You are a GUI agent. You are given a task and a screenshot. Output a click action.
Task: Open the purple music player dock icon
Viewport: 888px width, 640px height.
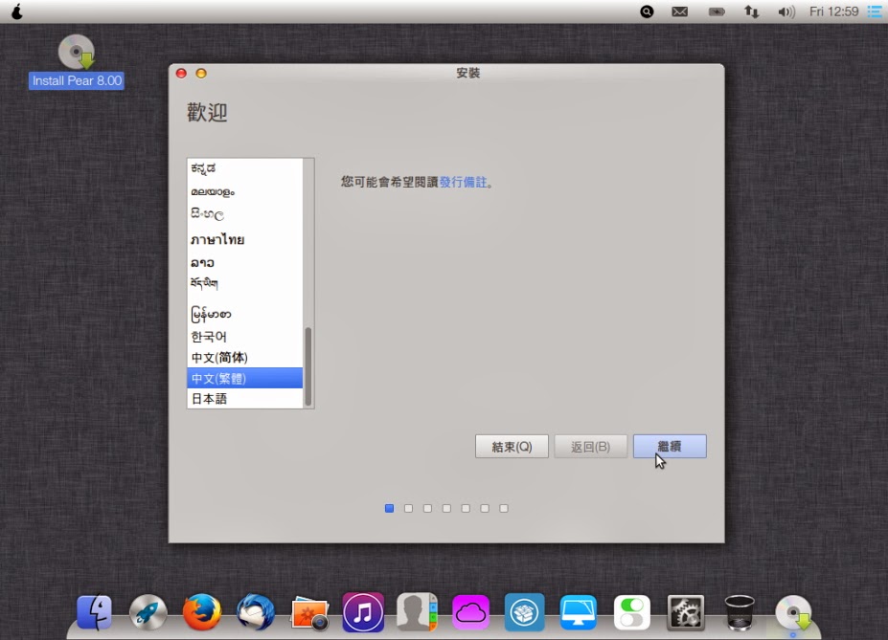363,612
